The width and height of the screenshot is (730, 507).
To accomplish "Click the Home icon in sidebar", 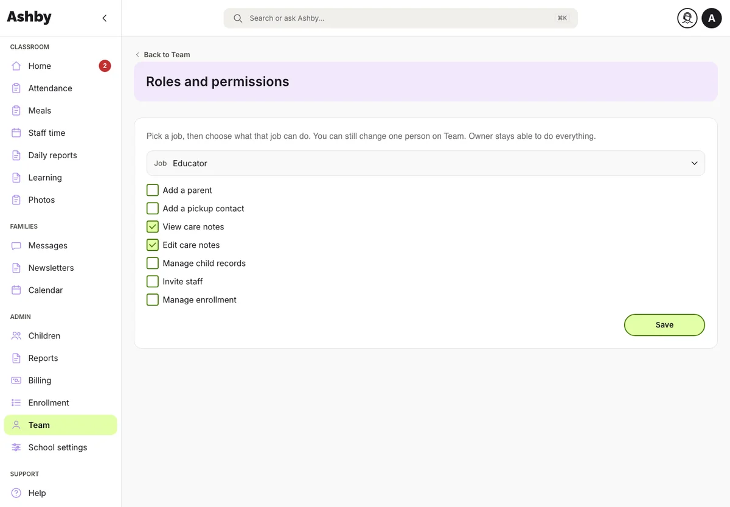I will [x=16, y=66].
